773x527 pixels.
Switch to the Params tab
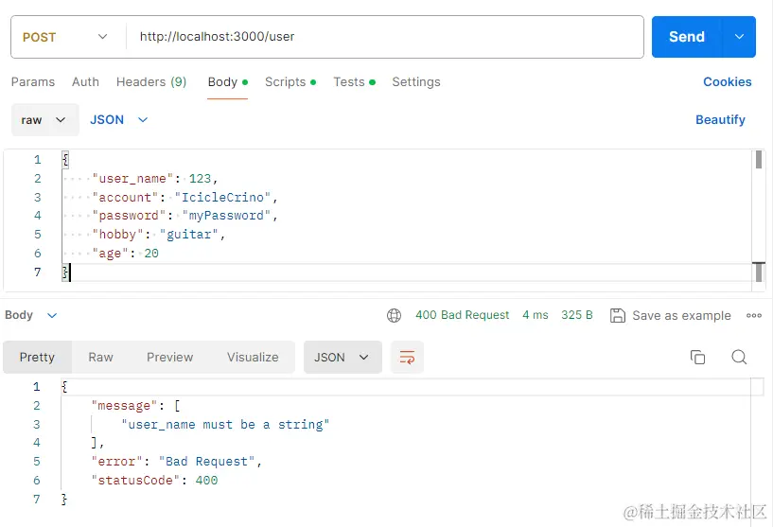(x=33, y=81)
